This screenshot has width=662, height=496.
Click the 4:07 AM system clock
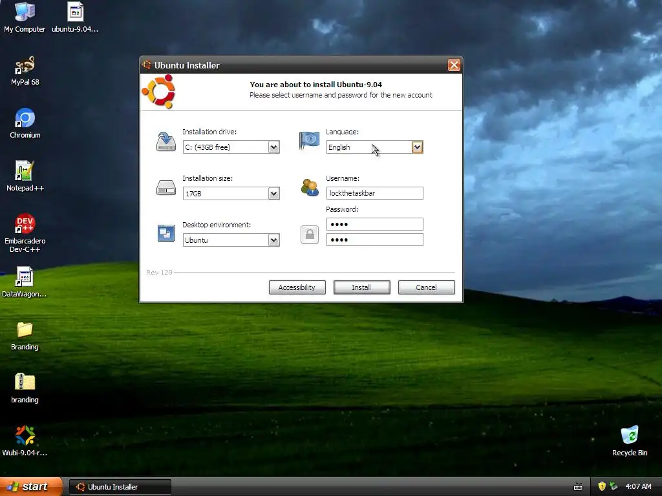(x=638, y=486)
